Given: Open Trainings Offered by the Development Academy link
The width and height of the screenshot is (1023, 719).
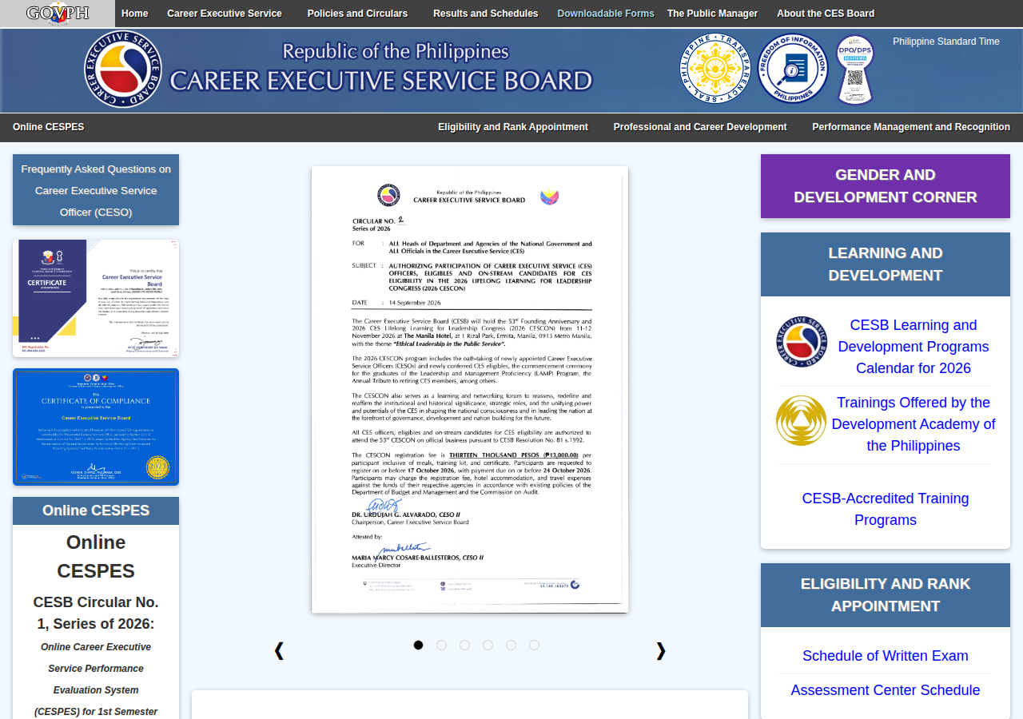Looking at the screenshot, I should [914, 424].
